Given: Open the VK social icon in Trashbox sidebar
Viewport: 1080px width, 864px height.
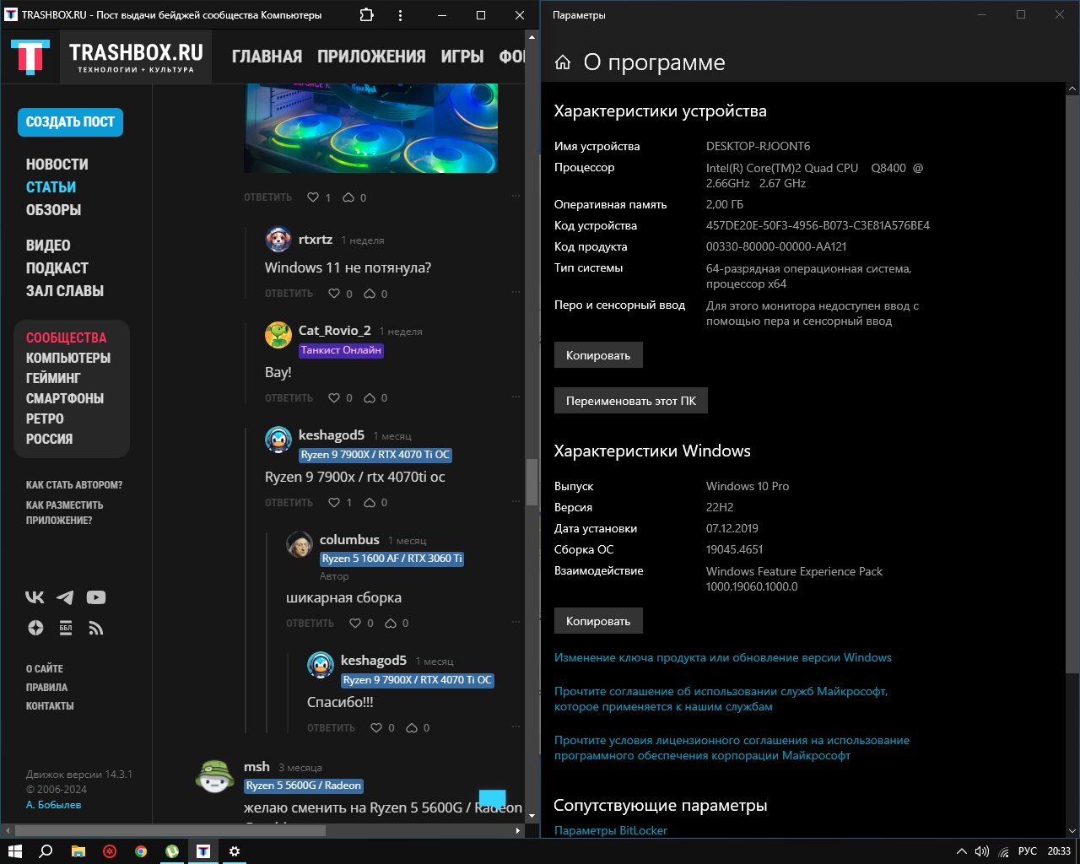Looking at the screenshot, I should click(x=35, y=597).
